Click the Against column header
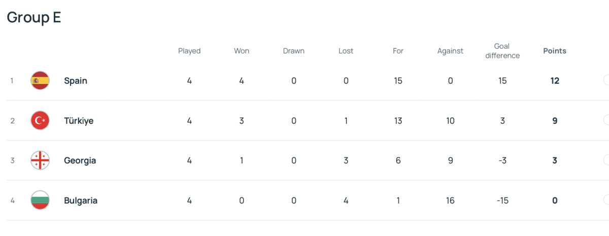This screenshot has width=609, height=236. pyautogui.click(x=450, y=51)
